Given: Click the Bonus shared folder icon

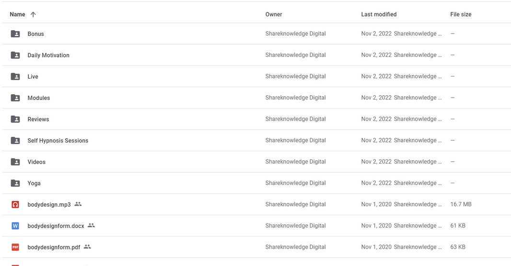Looking at the screenshot, I should click(x=15, y=34).
